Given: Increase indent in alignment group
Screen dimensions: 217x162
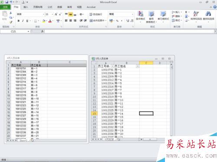Looking at the screenshot, I should [85, 21].
